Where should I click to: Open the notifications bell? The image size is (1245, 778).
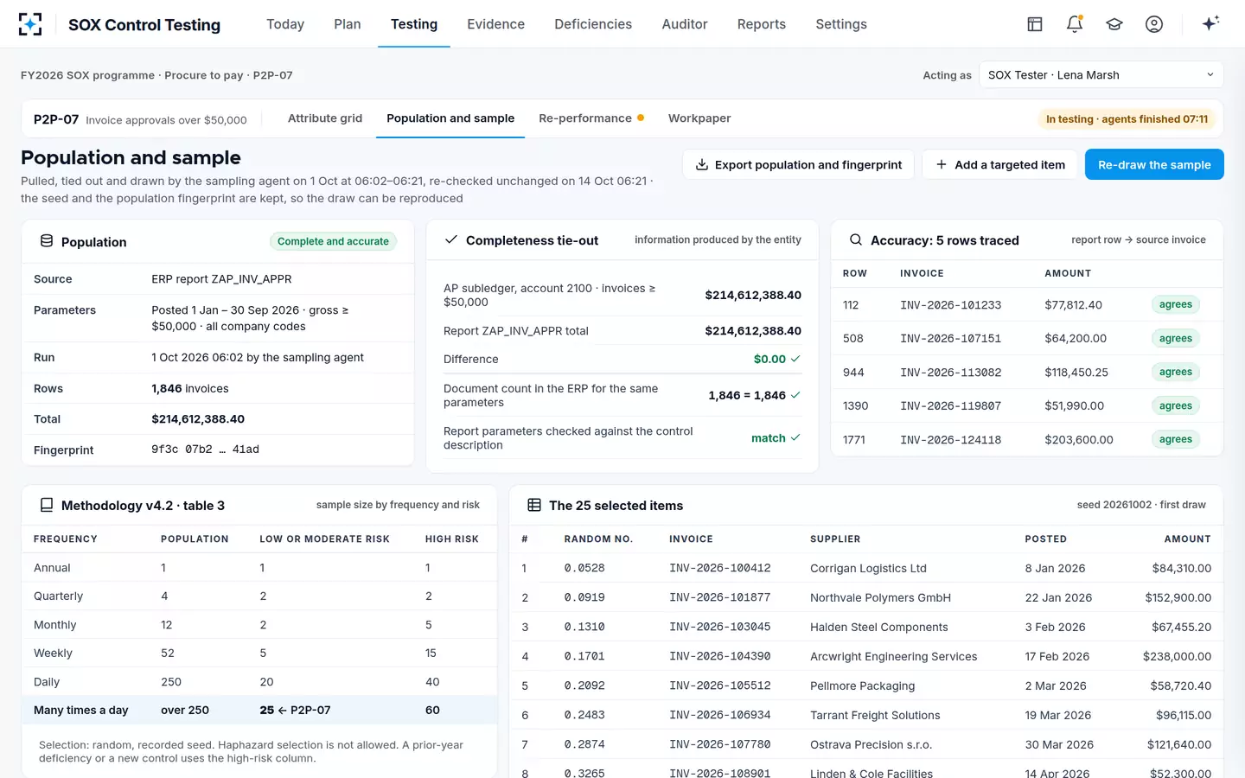(1075, 24)
